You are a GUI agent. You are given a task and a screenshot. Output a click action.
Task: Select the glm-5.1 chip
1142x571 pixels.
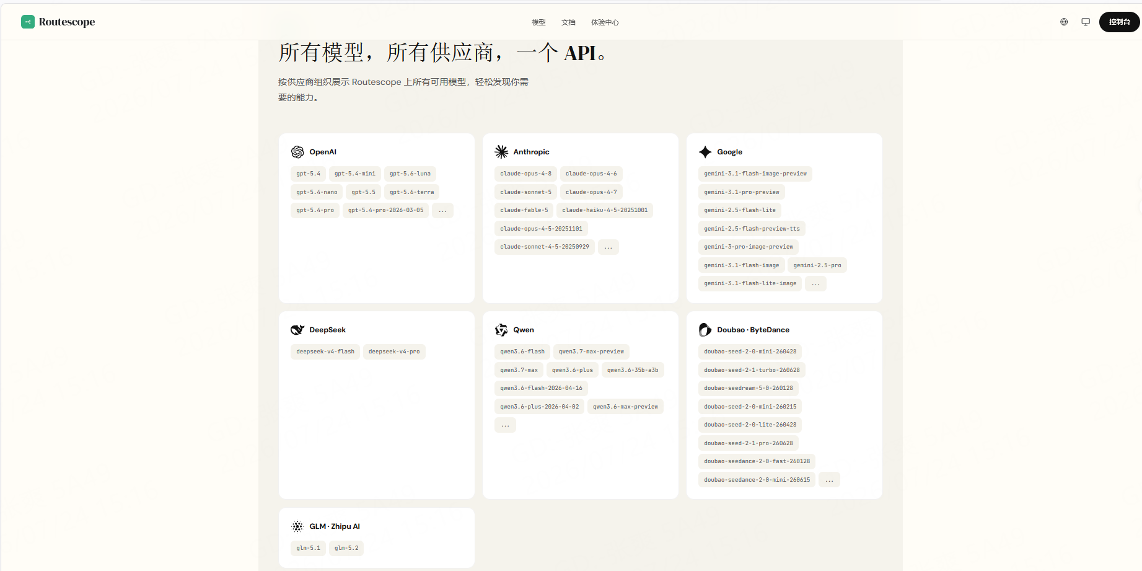308,548
